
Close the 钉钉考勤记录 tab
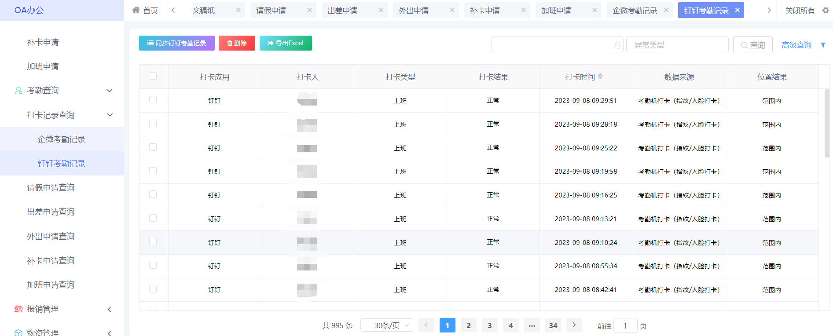[738, 10]
